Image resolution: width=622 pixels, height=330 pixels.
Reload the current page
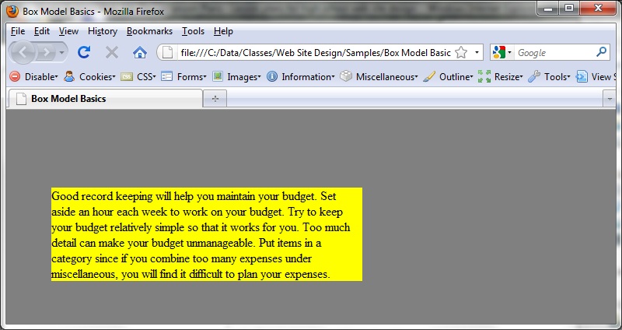[84, 52]
